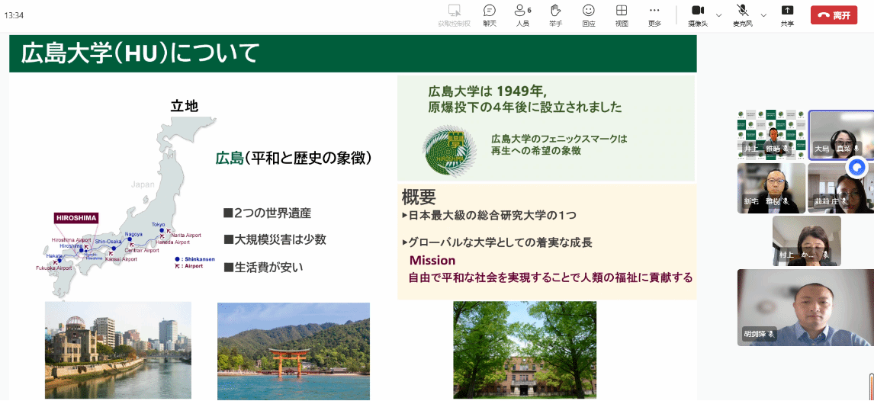Open the reactions menu (回应)
Screen dimensions: 874x401
tap(588, 15)
